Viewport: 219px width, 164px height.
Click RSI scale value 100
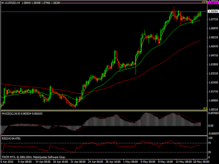coord(210,138)
